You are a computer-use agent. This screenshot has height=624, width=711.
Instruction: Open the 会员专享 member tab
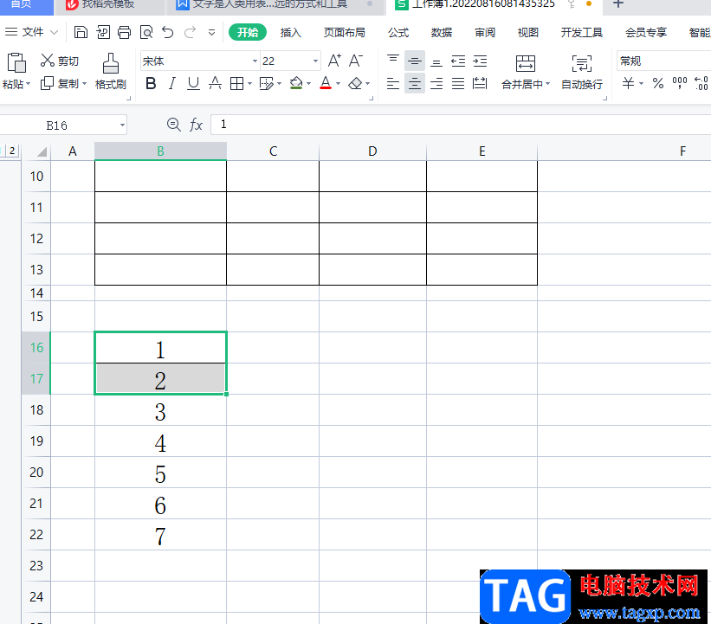pyautogui.click(x=646, y=32)
